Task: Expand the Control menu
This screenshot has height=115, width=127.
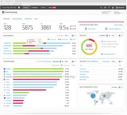Action: (x=44, y=7)
